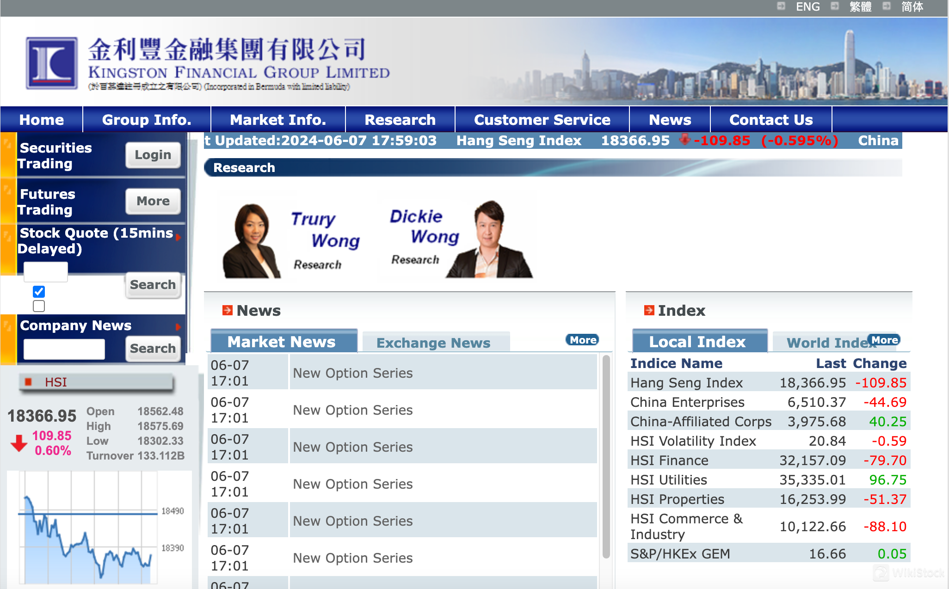
Task: Check the empty checkbox under stock quote
Action: tap(39, 306)
